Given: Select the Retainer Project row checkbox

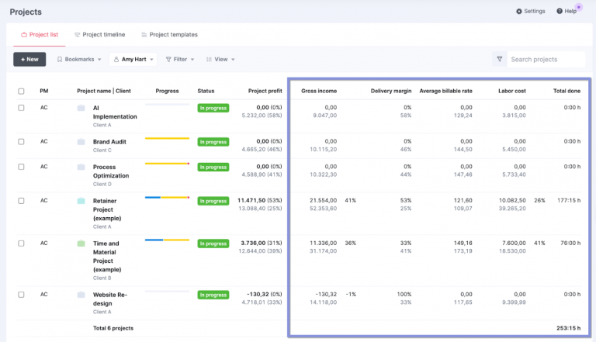Looking at the screenshot, I should [21, 201].
